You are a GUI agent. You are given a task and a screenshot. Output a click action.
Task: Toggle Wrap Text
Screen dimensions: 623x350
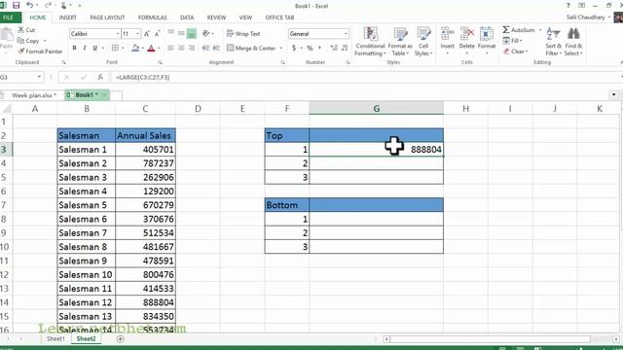click(x=243, y=34)
